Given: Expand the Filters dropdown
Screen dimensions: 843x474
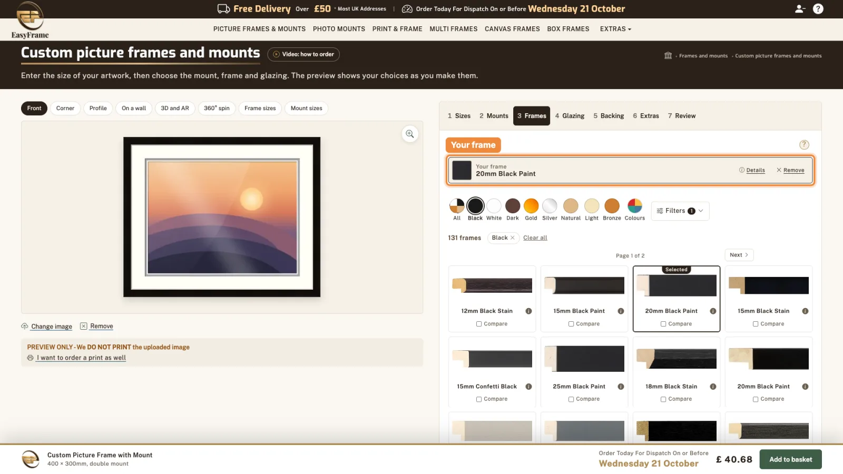Looking at the screenshot, I should pyautogui.click(x=680, y=211).
